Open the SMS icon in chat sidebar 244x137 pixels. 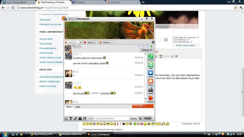(151, 65)
